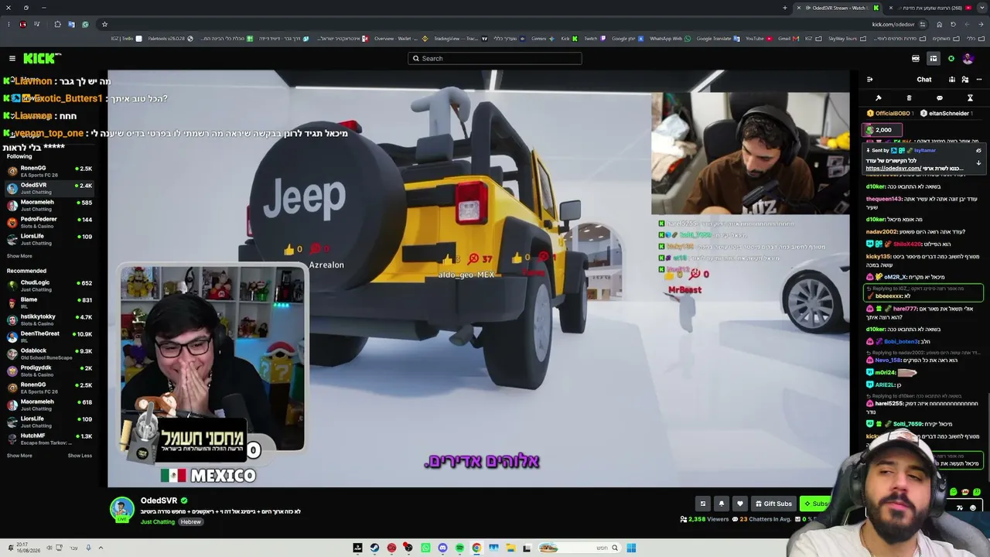Open the green Kick points icon
Screen dimensions: 990x557
tap(951, 58)
